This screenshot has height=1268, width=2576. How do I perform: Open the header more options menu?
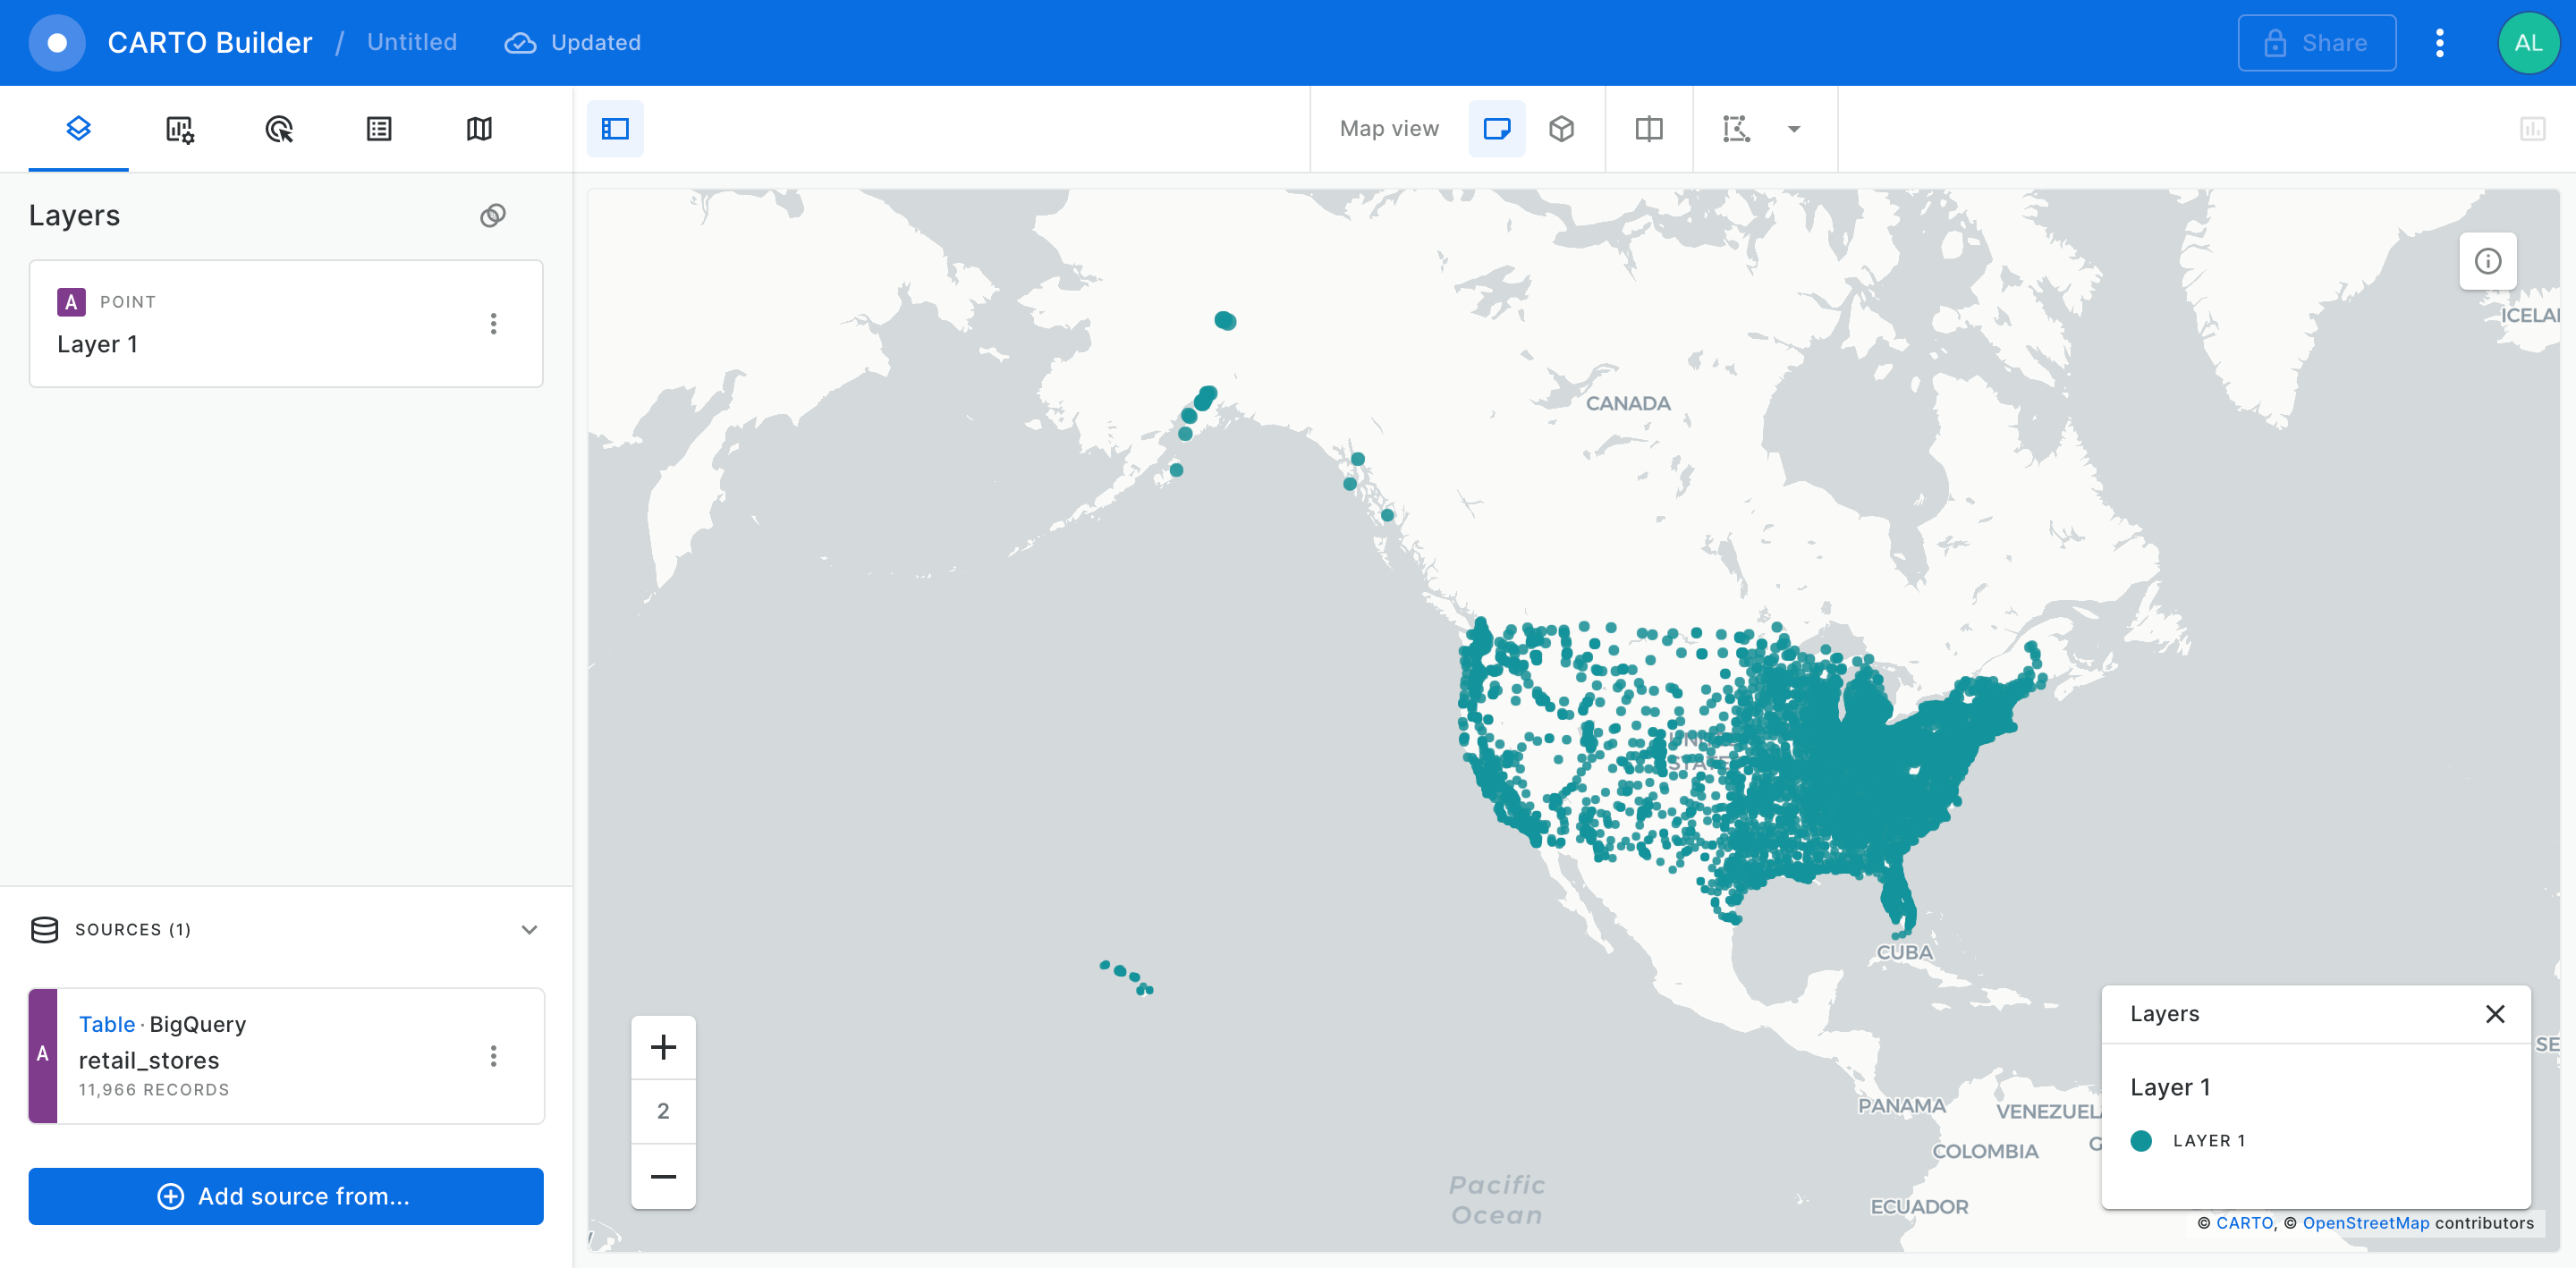(x=2440, y=43)
